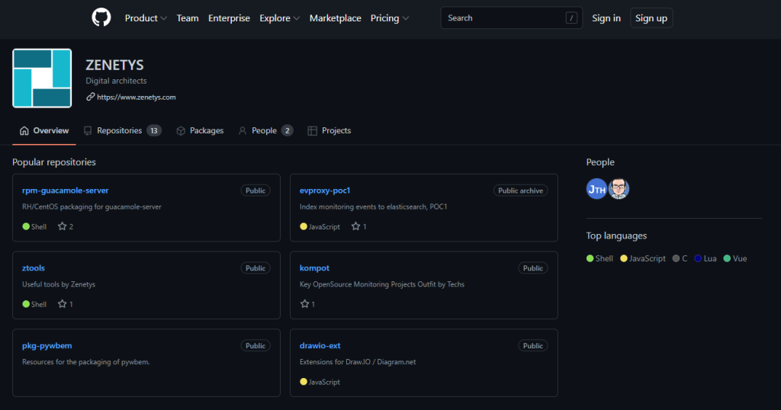Image resolution: width=781 pixels, height=410 pixels.
Task: Click star icon on ztools repository
Action: (x=63, y=304)
